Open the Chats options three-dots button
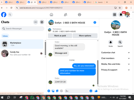Image resolution: width=134 pixels, height=100 pixels. [36, 22]
